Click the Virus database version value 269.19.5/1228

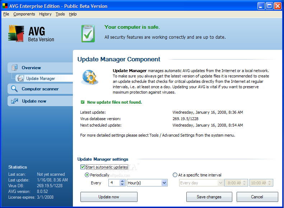(x=186, y=119)
